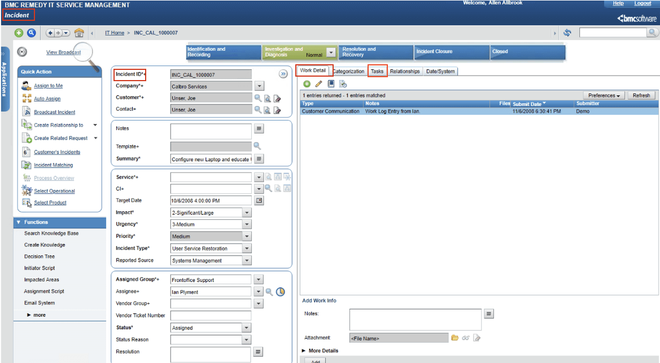
Task: Open the Tasks tab
Action: [377, 72]
